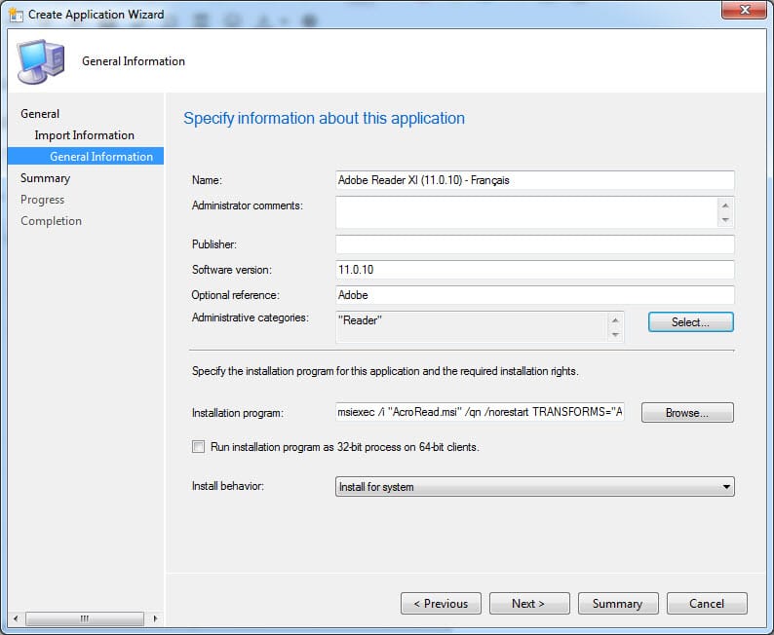Jump to Summary via bottom button

pos(618,604)
